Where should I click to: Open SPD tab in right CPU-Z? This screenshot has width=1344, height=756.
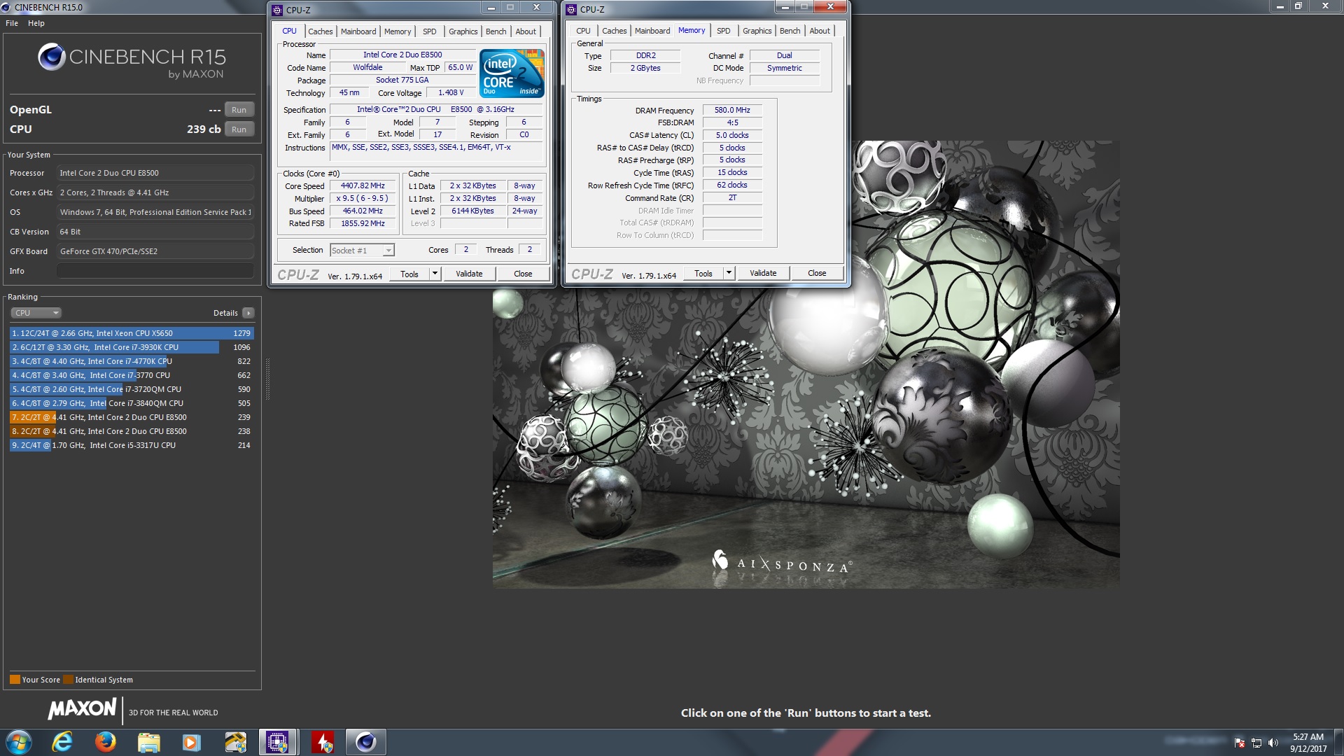tap(724, 31)
